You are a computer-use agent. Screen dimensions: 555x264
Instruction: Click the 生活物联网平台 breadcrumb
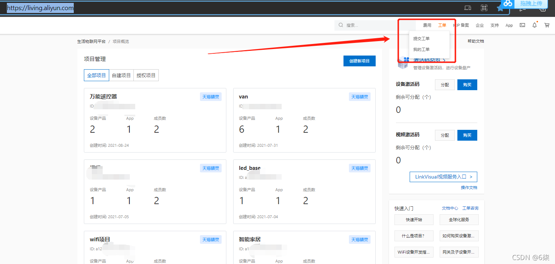tap(91, 41)
